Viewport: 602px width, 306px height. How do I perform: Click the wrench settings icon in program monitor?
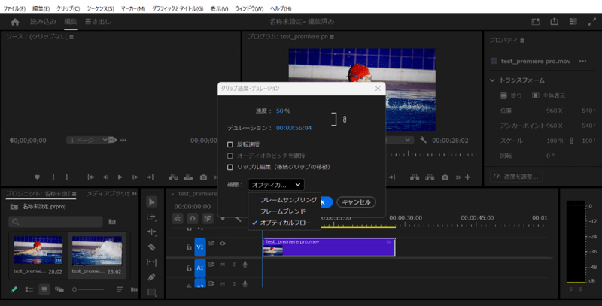coord(424,140)
